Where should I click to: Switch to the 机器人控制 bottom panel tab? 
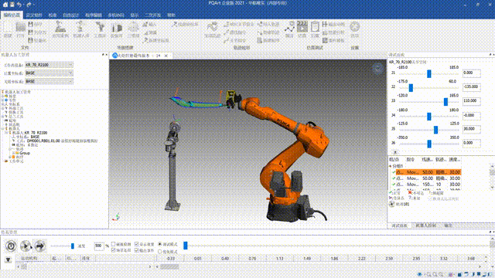pyautogui.click(x=425, y=225)
